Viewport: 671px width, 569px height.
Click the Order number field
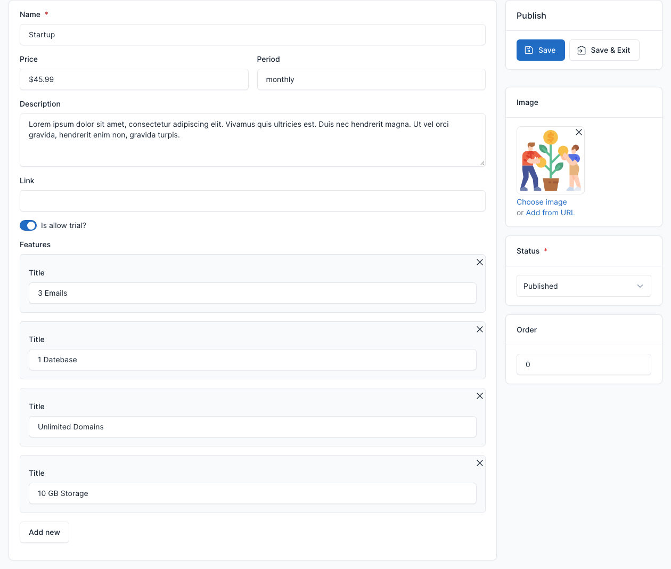click(584, 364)
